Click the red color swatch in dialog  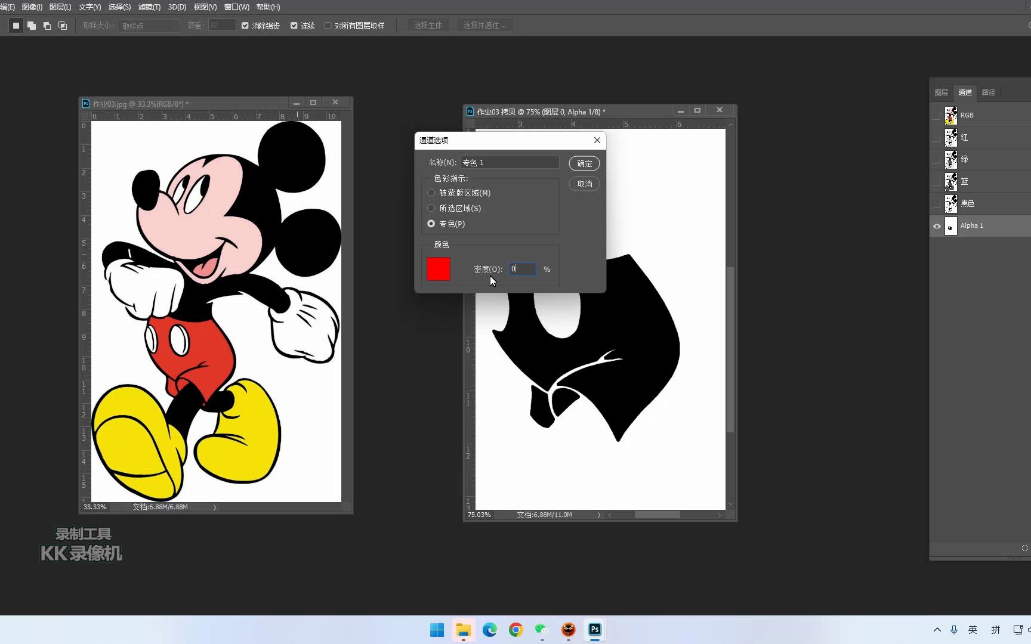[x=439, y=269]
